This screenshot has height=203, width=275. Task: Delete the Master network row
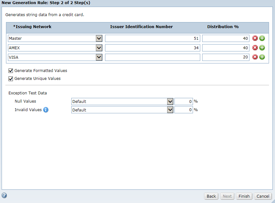[x=255, y=38]
